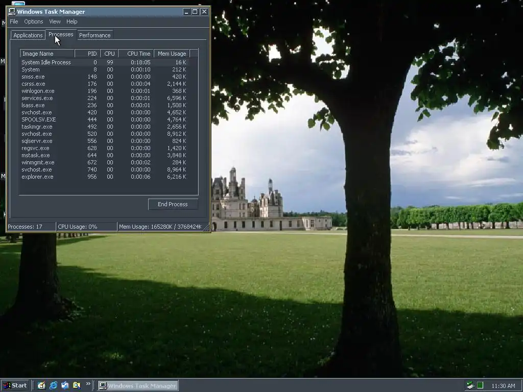Viewport: 523px width, 392px height.
Task: Click the 8,964 K memory value
Action: (x=176, y=169)
